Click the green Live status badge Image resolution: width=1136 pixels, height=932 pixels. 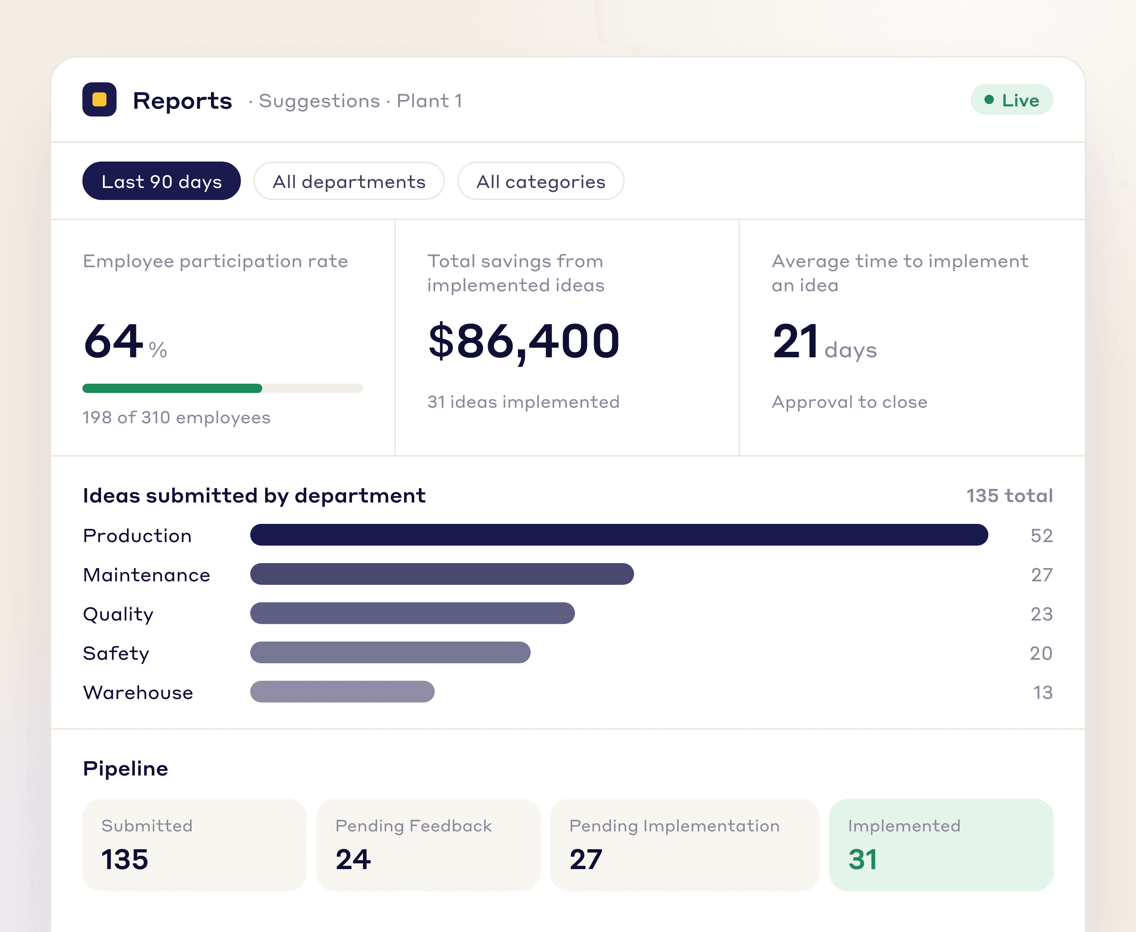(x=1011, y=100)
